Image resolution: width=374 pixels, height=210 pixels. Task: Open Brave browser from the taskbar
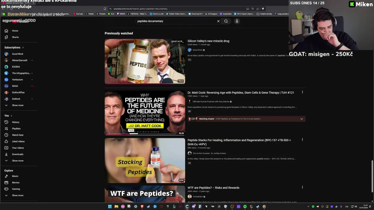pyautogui.click(x=142, y=206)
